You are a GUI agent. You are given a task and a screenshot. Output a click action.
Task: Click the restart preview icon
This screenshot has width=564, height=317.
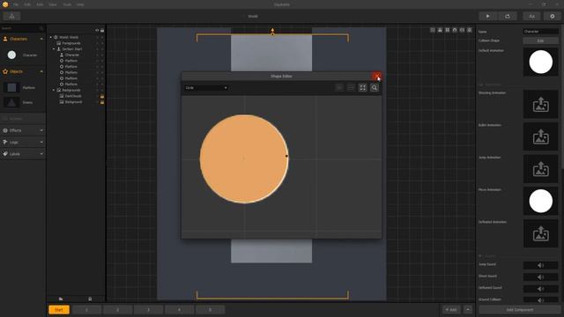(508, 16)
